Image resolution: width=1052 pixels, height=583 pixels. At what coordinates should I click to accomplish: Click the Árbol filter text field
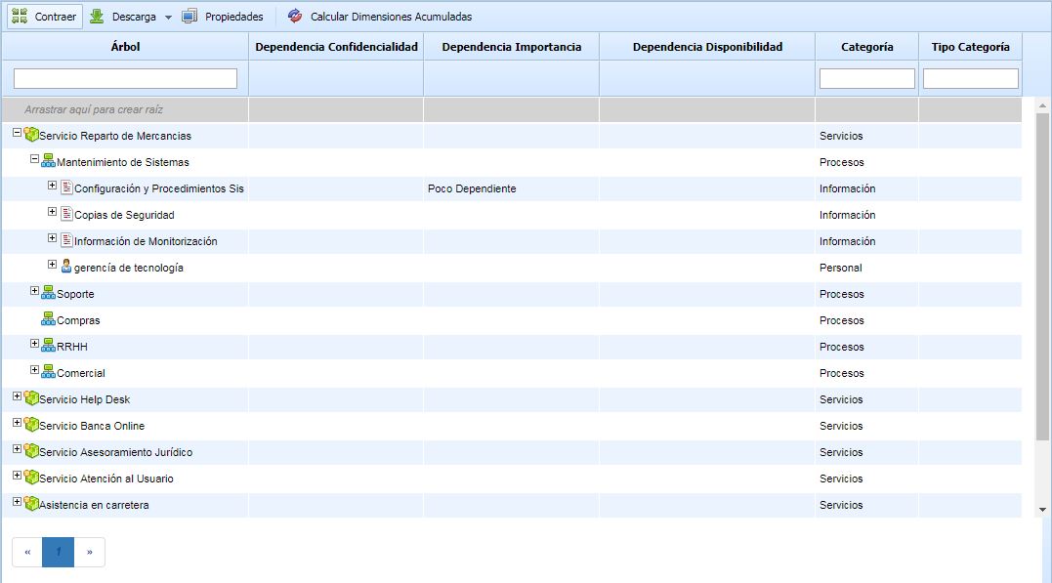pos(125,78)
